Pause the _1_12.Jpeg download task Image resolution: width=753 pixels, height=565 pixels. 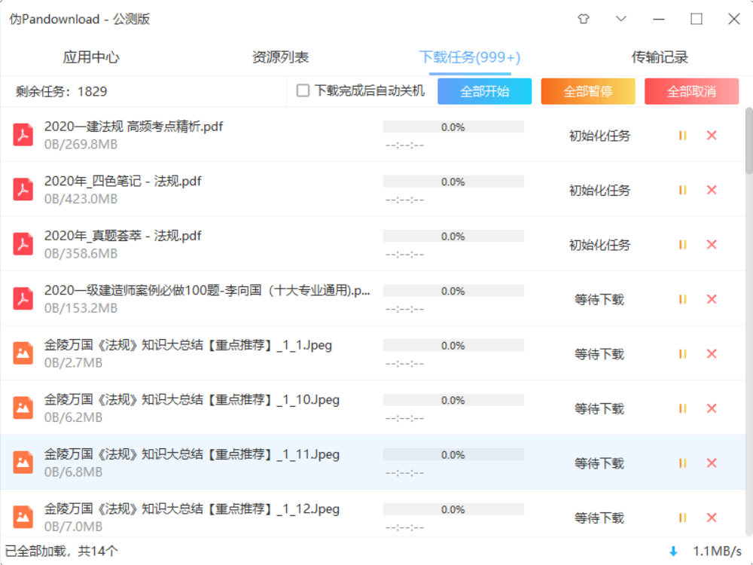pyautogui.click(x=682, y=518)
